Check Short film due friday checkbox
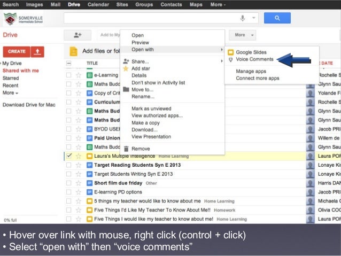The height and width of the screenshot is (256, 341). click(x=69, y=183)
